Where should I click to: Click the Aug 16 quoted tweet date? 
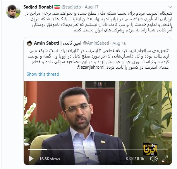pyautogui.click(x=119, y=43)
